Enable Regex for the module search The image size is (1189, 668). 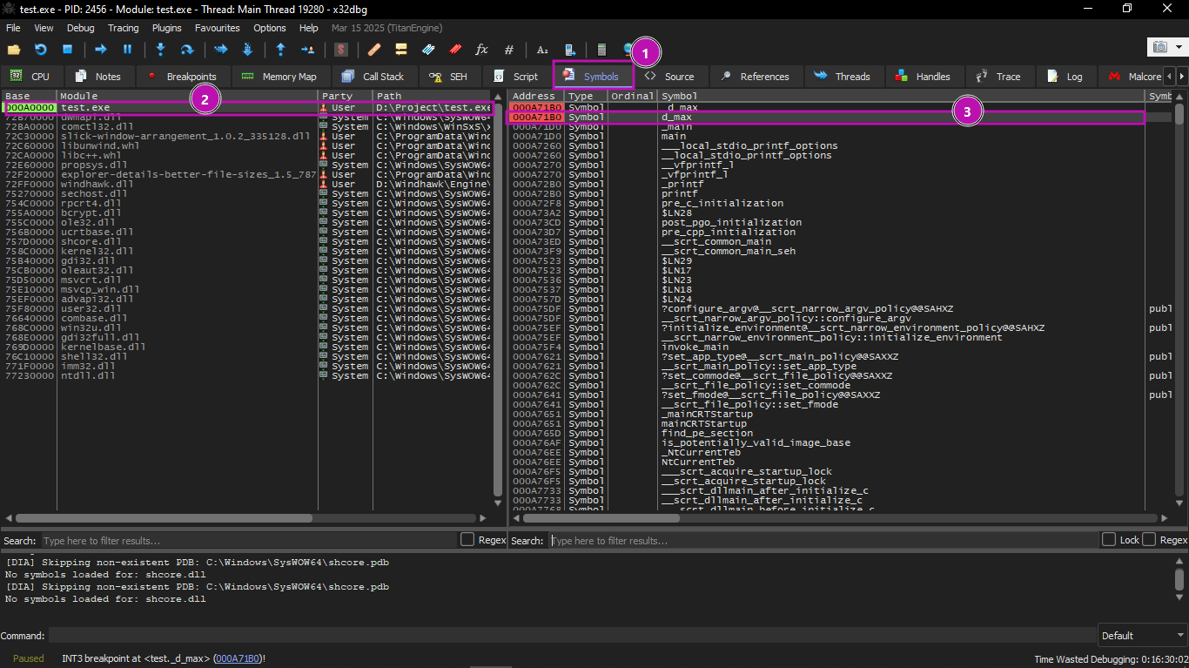(x=467, y=540)
